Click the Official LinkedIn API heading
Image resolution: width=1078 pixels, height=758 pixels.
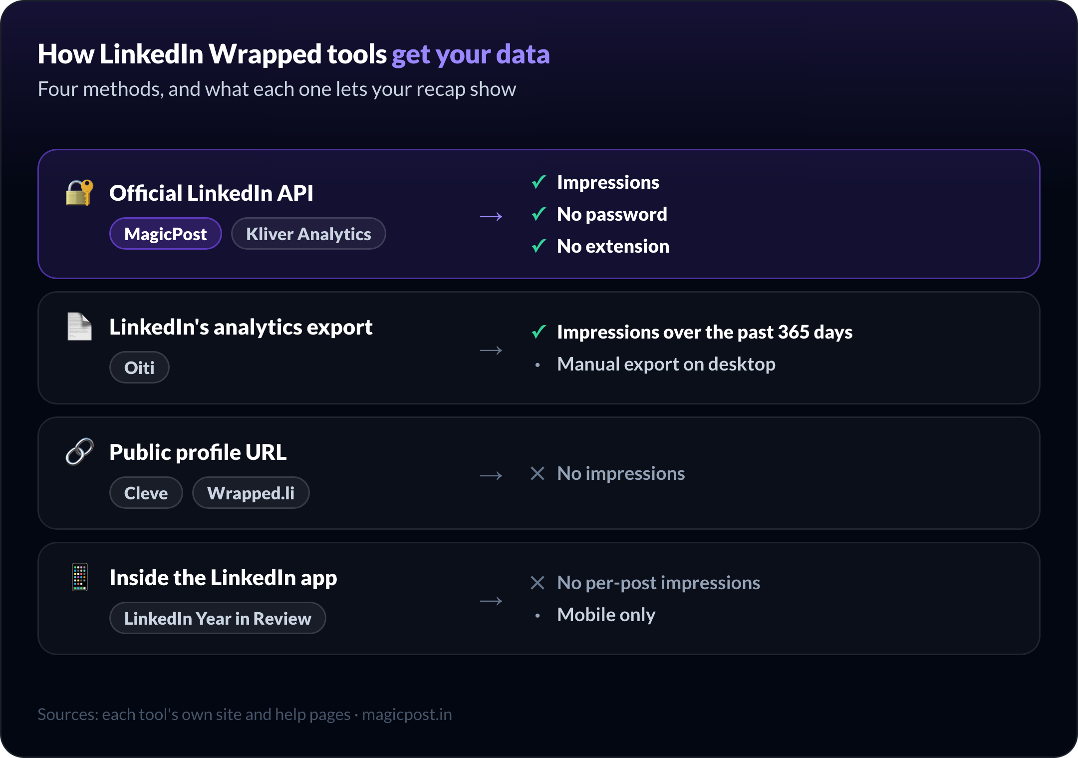pyautogui.click(x=211, y=193)
